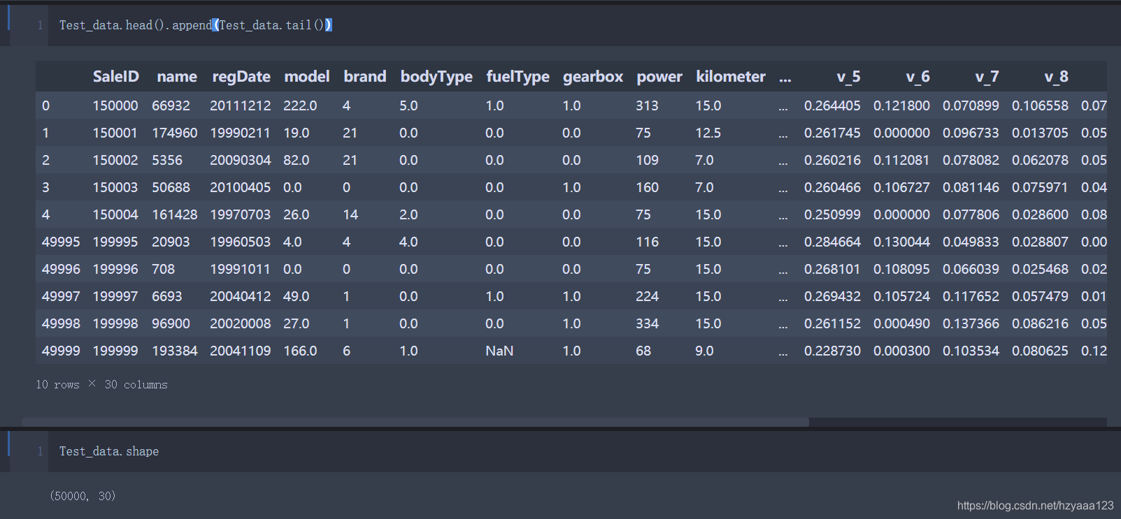The image size is (1121, 519).
Task: Click the model column header
Action: point(307,77)
